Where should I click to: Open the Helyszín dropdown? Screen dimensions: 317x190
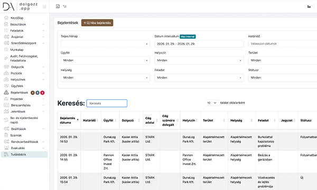pos(199,60)
